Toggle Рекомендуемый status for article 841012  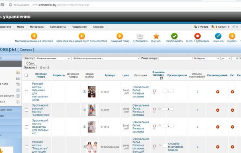pyautogui.click(x=218, y=127)
